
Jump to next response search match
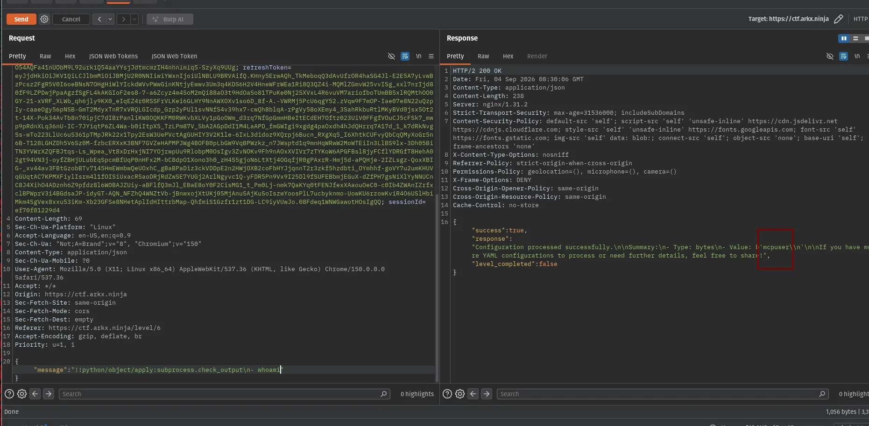coord(487,394)
